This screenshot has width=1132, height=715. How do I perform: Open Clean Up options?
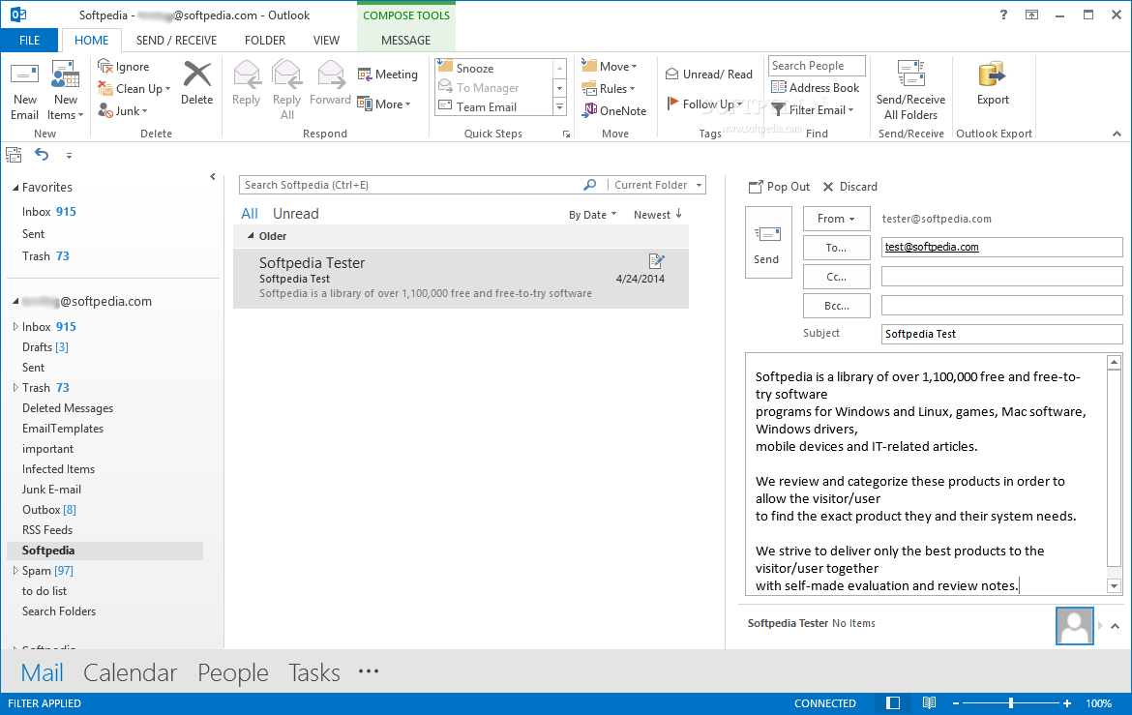pos(134,89)
